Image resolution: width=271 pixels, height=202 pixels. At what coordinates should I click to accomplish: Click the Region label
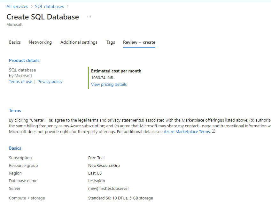[x=15, y=173]
